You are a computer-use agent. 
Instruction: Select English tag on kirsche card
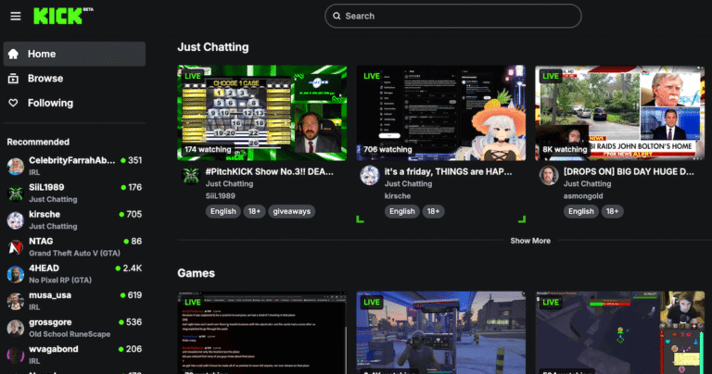tap(401, 211)
